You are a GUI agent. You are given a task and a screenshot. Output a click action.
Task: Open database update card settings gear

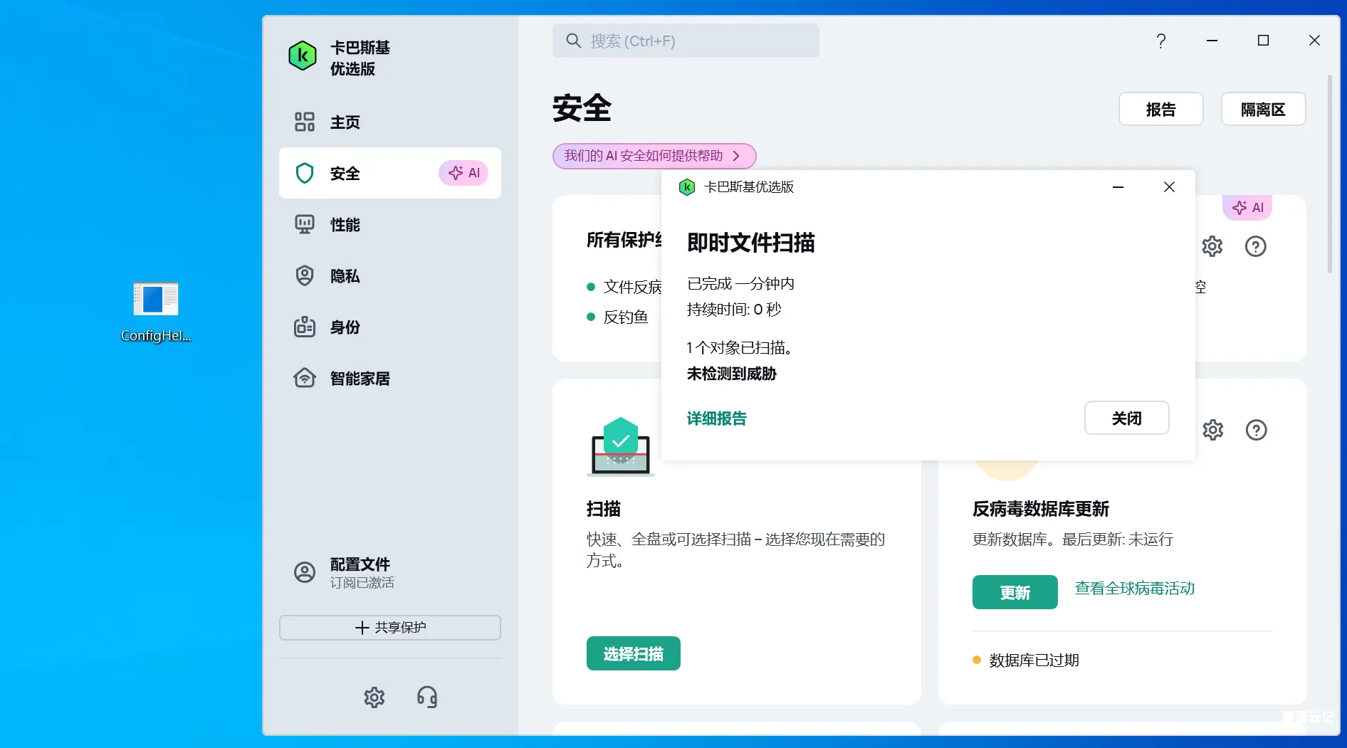1212,430
